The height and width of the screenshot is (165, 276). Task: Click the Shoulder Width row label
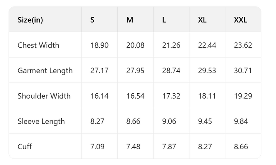(44, 96)
